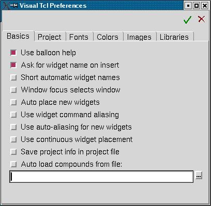Open the file browse ellipsis button
This screenshot has height=206, width=211.
(x=199, y=176)
